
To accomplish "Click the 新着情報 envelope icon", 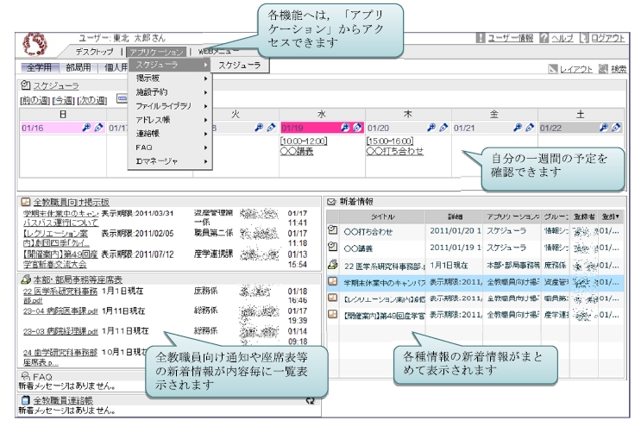I will [331, 202].
